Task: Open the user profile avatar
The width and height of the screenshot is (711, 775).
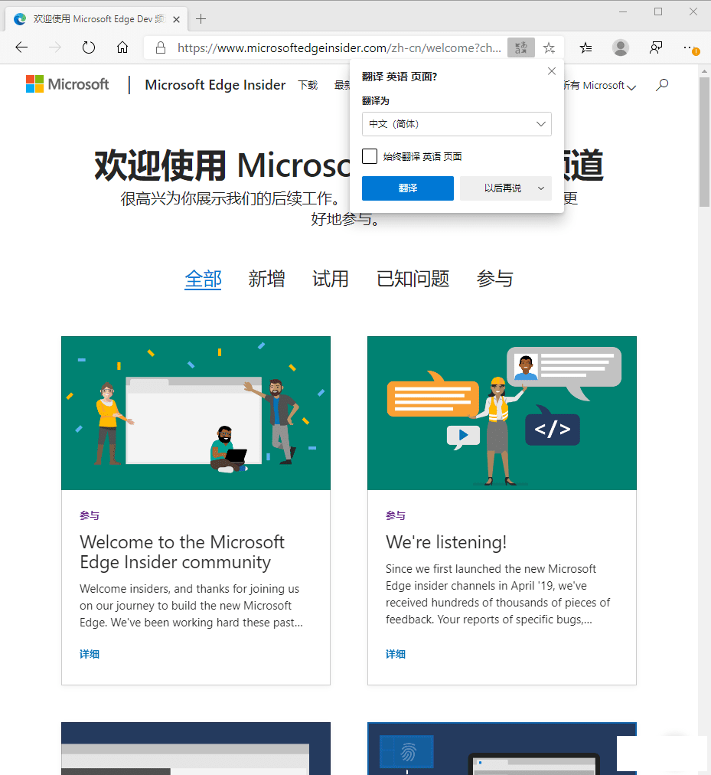Action: click(620, 47)
